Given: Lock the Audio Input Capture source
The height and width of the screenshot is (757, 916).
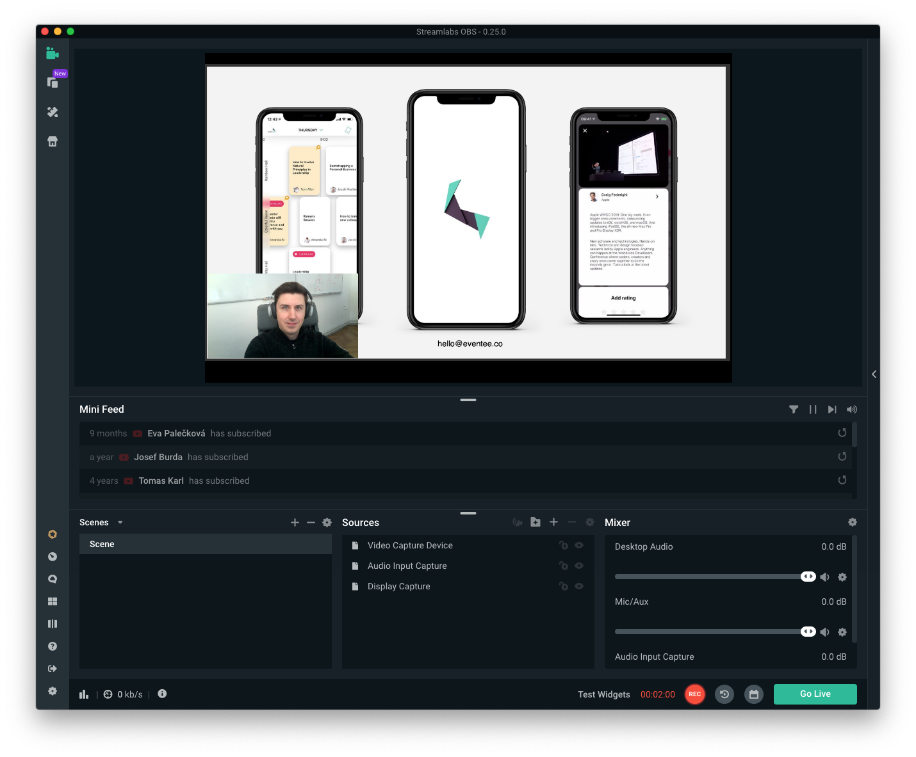Looking at the screenshot, I should click(x=564, y=566).
